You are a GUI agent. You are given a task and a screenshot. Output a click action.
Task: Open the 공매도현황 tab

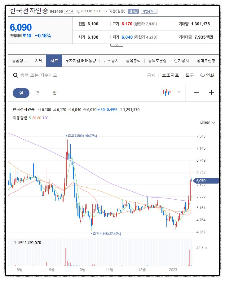point(206,61)
